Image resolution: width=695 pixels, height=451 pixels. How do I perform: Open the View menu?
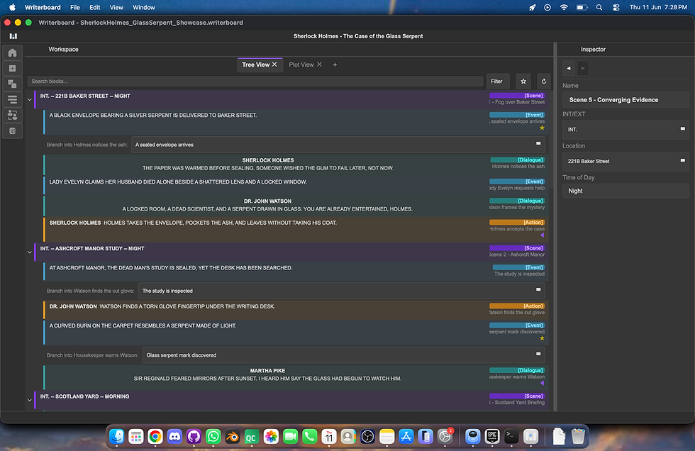tap(116, 8)
